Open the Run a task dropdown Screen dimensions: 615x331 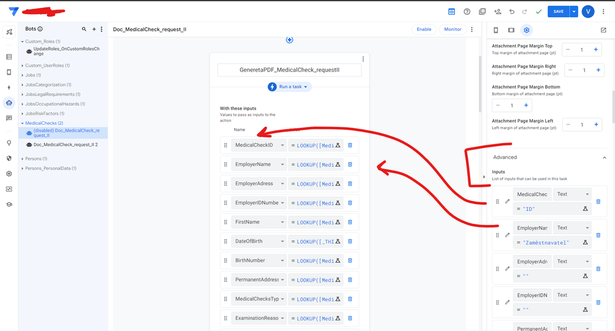(290, 87)
